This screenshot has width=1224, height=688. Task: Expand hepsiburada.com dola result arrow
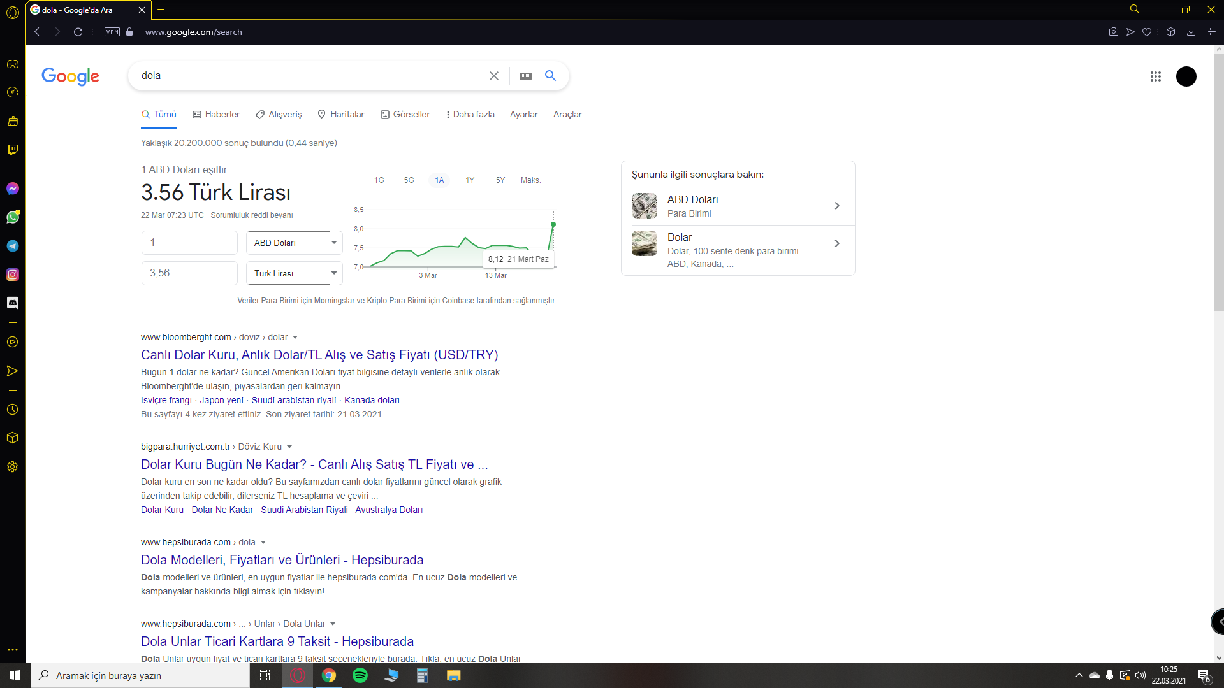tap(263, 543)
